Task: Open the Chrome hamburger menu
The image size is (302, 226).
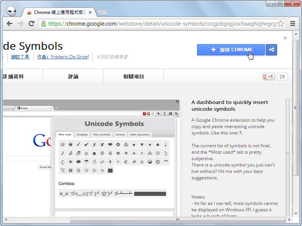Action: [x=293, y=23]
